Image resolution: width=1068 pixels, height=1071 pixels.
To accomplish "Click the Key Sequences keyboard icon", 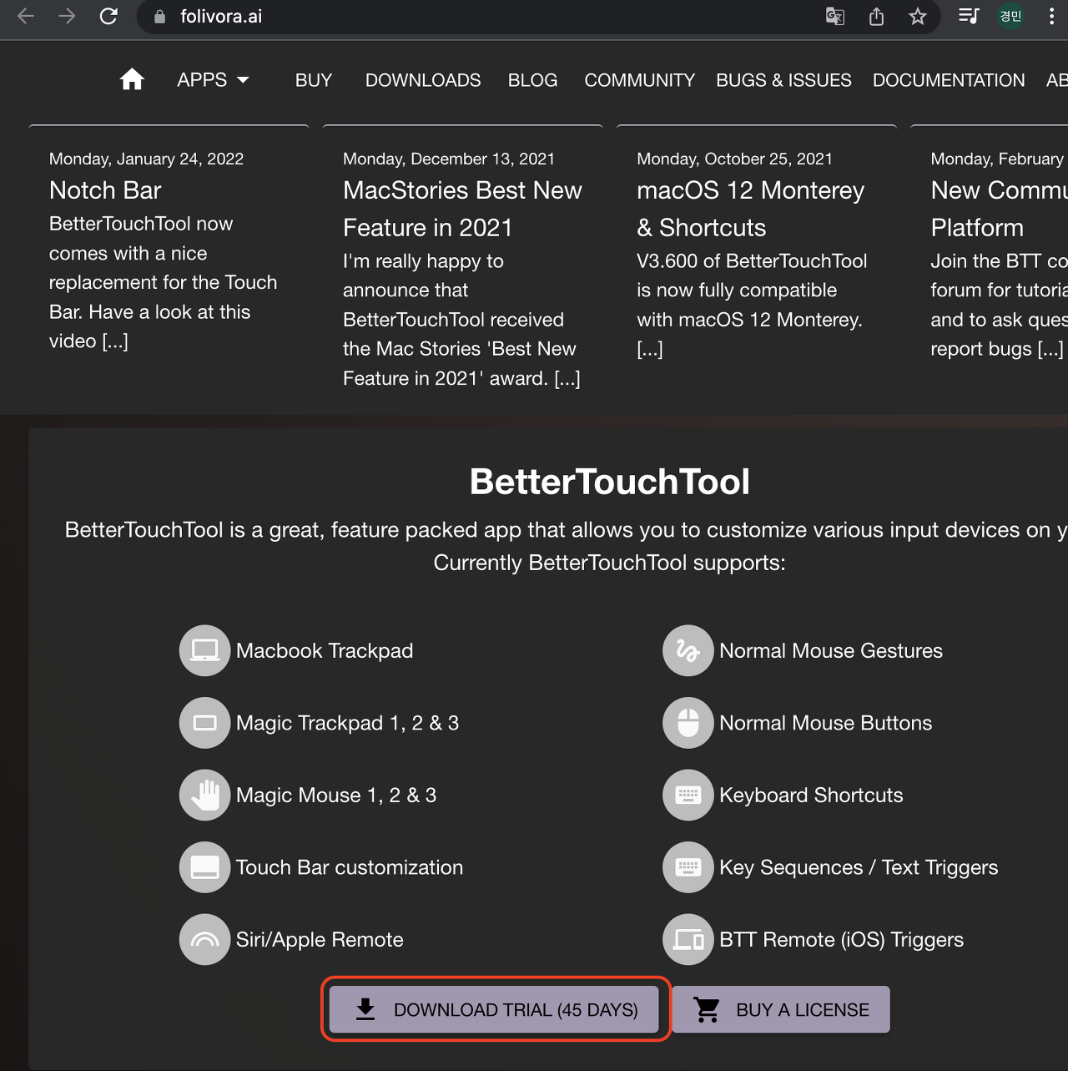I will 688,867.
